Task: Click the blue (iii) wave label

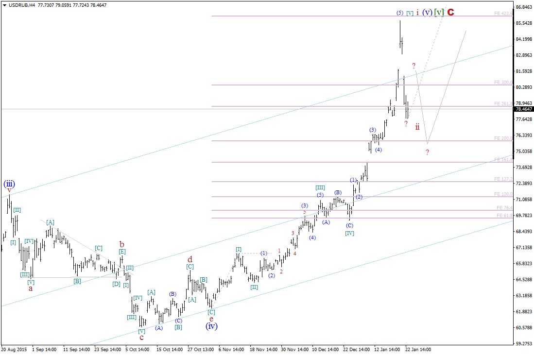Action: click(9, 184)
